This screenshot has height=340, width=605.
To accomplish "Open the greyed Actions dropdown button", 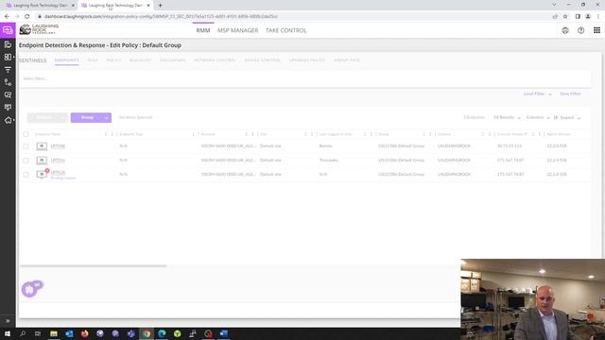I will tap(47, 117).
